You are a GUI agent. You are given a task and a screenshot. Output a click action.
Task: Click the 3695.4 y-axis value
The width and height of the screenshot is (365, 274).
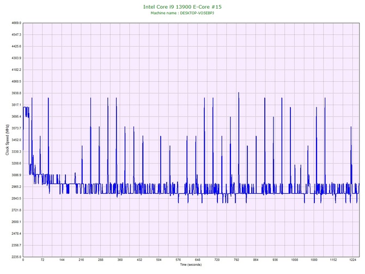coord(16,117)
